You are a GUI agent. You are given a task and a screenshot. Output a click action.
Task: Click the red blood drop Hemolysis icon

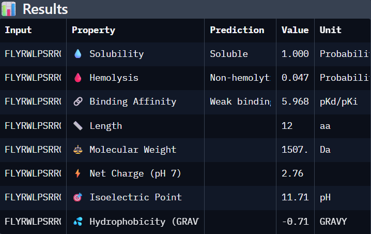(x=78, y=78)
